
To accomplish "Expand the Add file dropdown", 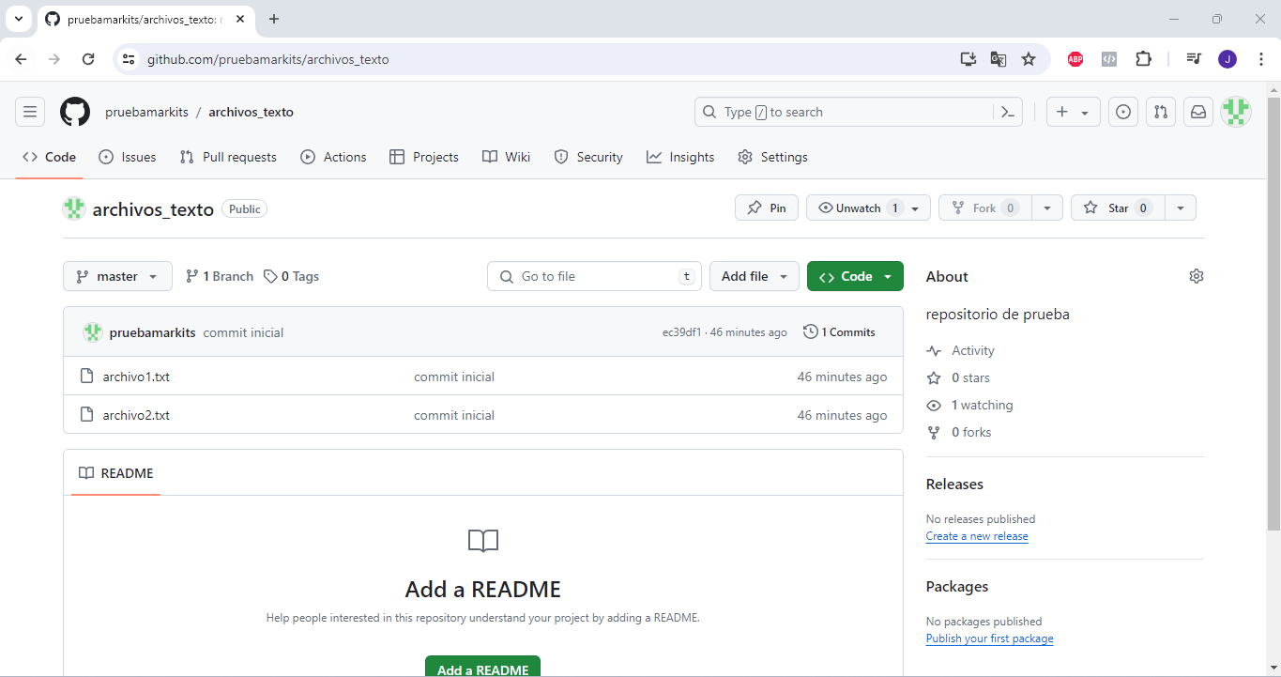I will (755, 276).
